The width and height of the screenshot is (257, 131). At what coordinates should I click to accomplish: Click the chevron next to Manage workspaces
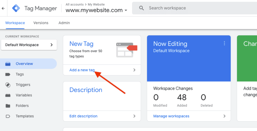(224, 116)
